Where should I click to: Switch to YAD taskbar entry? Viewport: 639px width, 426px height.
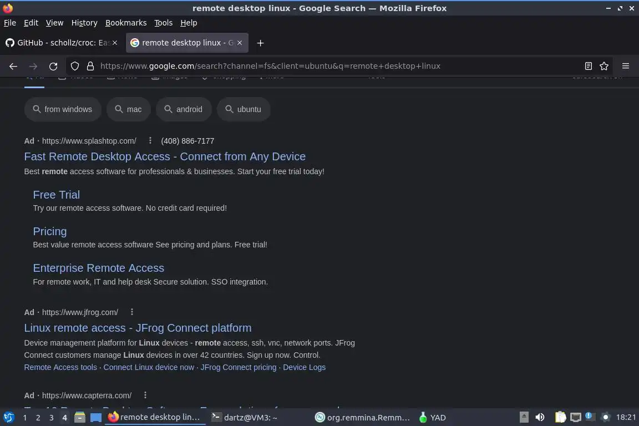click(433, 418)
